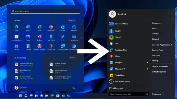Open Edge from the Pinned apps
Screen dimensions: 177x99
coord(16,28)
